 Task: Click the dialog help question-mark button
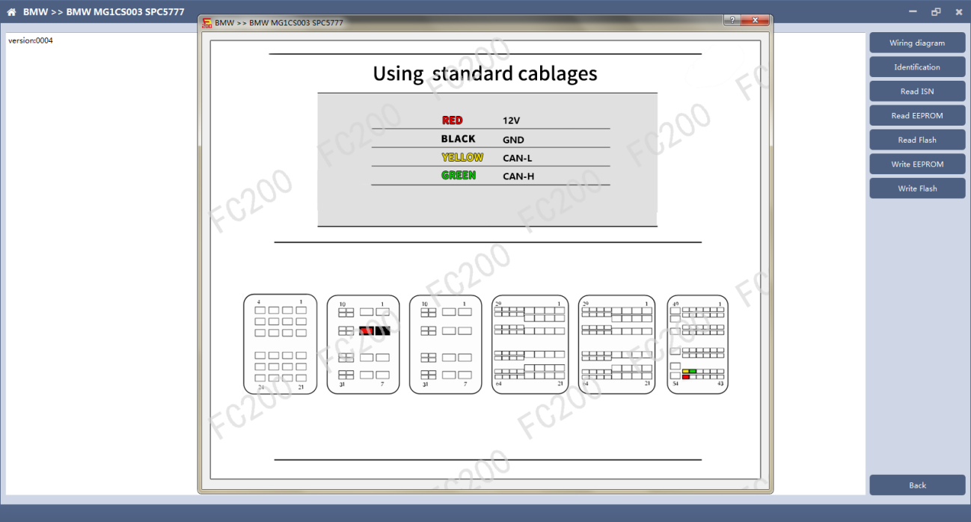click(x=732, y=20)
